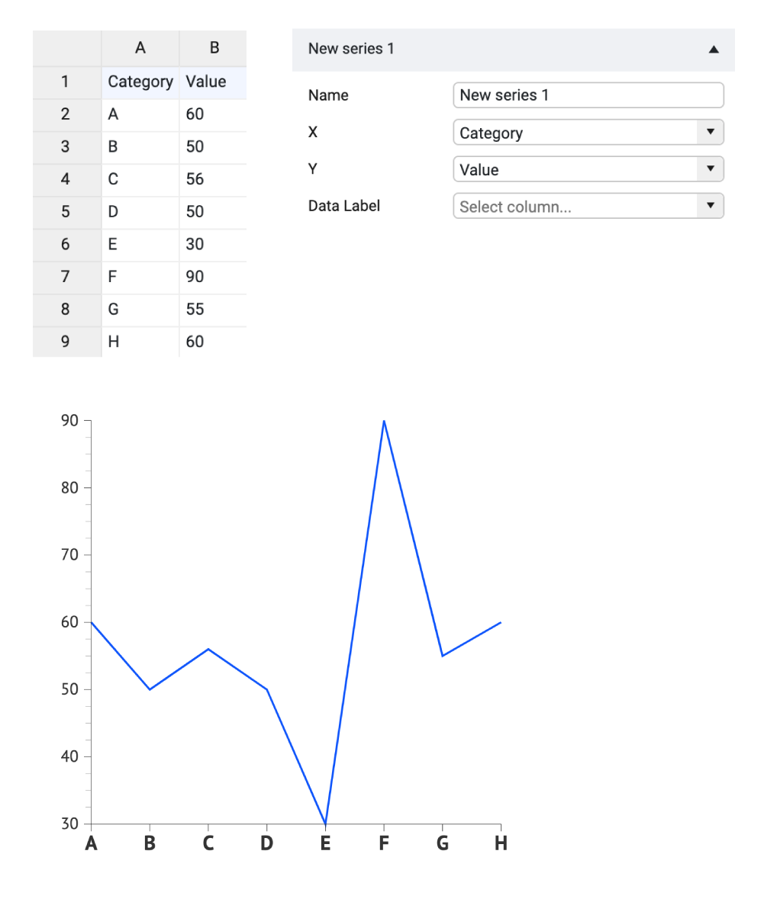Click the Category header cell
The width and height of the screenshot is (764, 915).
point(140,82)
